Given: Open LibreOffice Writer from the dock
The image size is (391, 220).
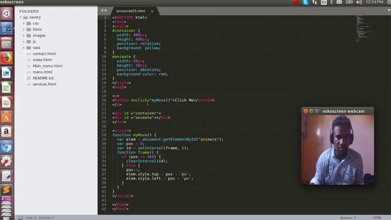Looking at the screenshot, I should point(6,73).
